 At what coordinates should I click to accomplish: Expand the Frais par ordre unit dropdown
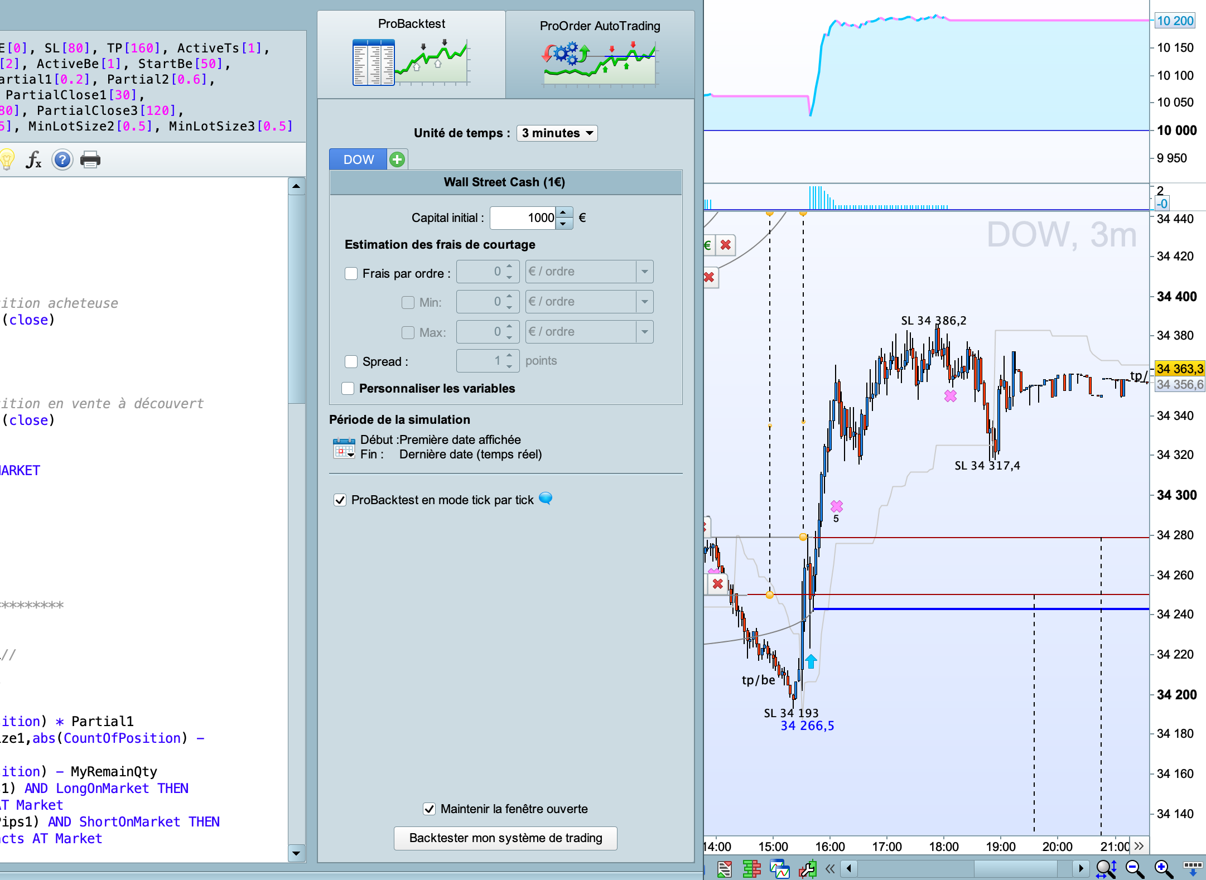(x=644, y=272)
